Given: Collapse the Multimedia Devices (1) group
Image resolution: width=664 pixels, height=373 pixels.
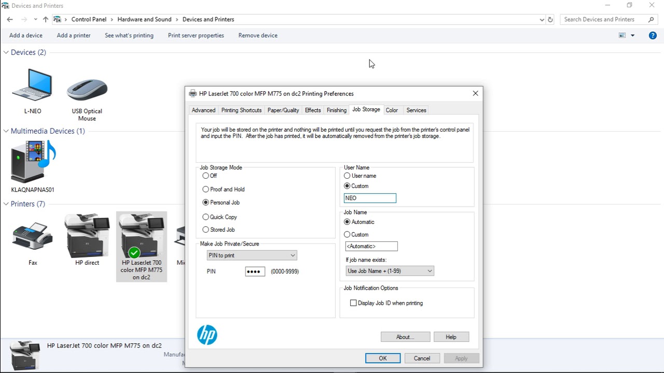Looking at the screenshot, I should point(7,131).
